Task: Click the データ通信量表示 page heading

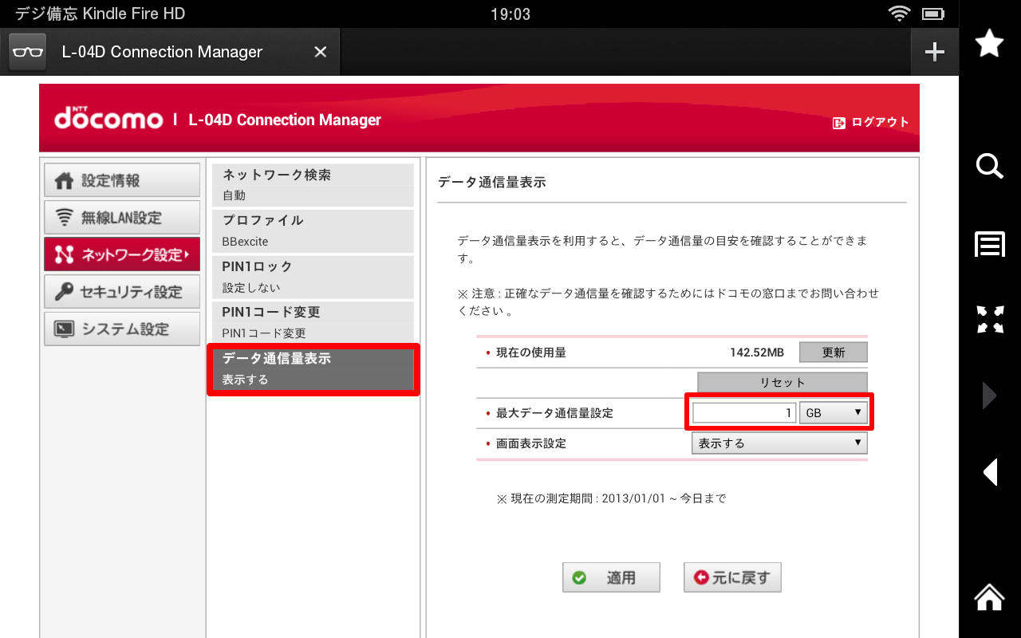Action: (491, 183)
